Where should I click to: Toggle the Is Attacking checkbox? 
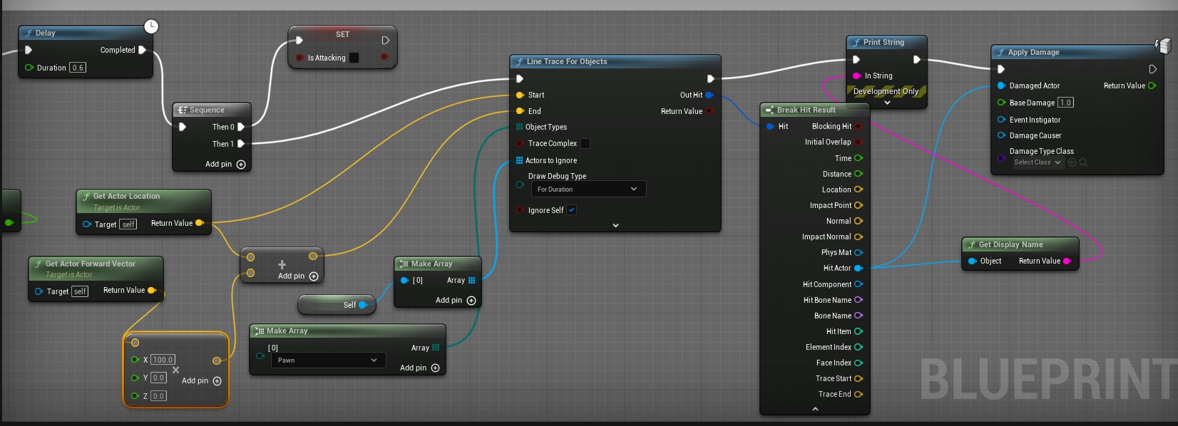click(354, 58)
